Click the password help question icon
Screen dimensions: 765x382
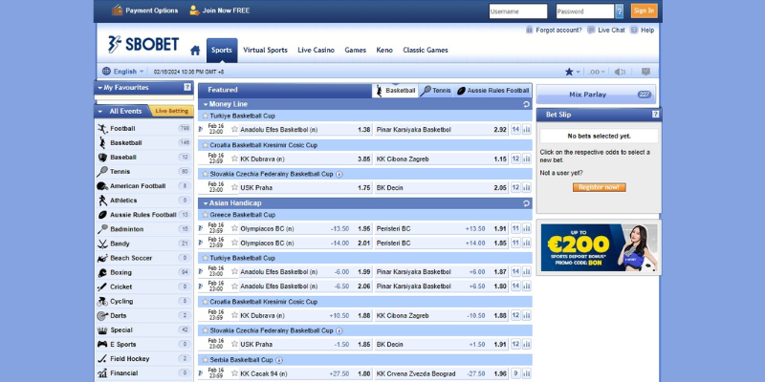pos(619,11)
